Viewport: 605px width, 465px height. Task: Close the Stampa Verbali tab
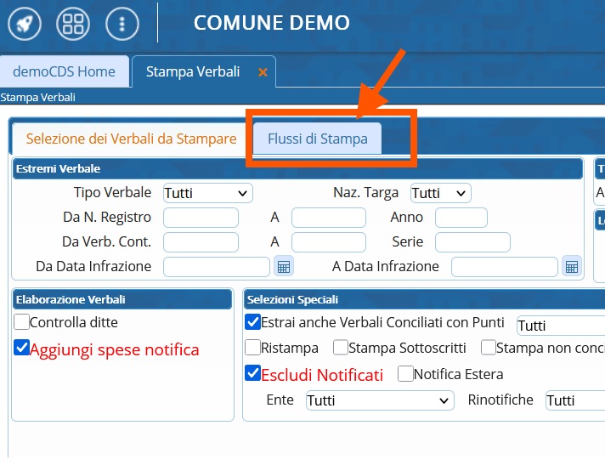[x=263, y=72]
